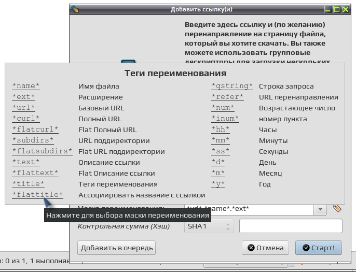The height and width of the screenshot is (272, 356).
Task: Insert the *refer* renaming tag
Action: point(227,97)
